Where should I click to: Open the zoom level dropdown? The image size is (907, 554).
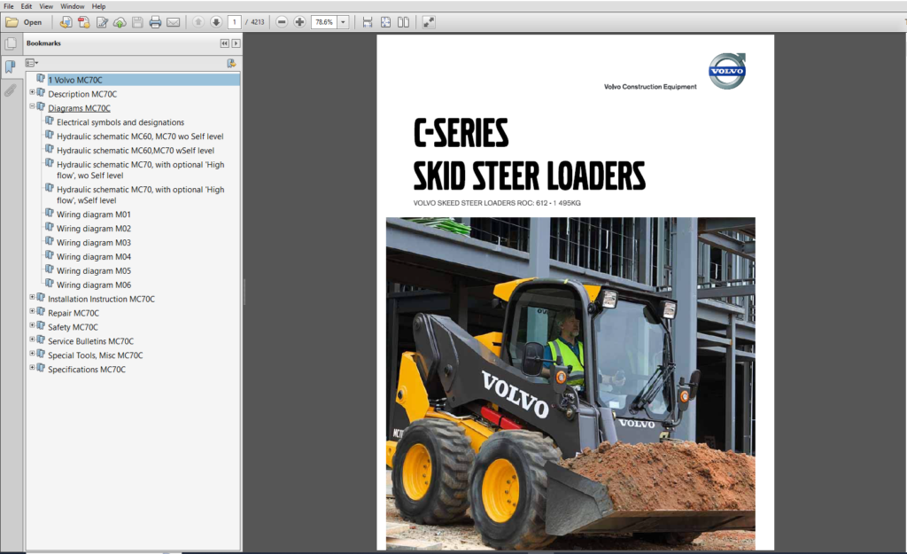[344, 22]
